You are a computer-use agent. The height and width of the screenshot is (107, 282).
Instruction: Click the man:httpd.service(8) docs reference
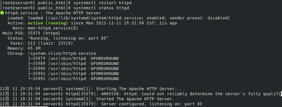53,28
